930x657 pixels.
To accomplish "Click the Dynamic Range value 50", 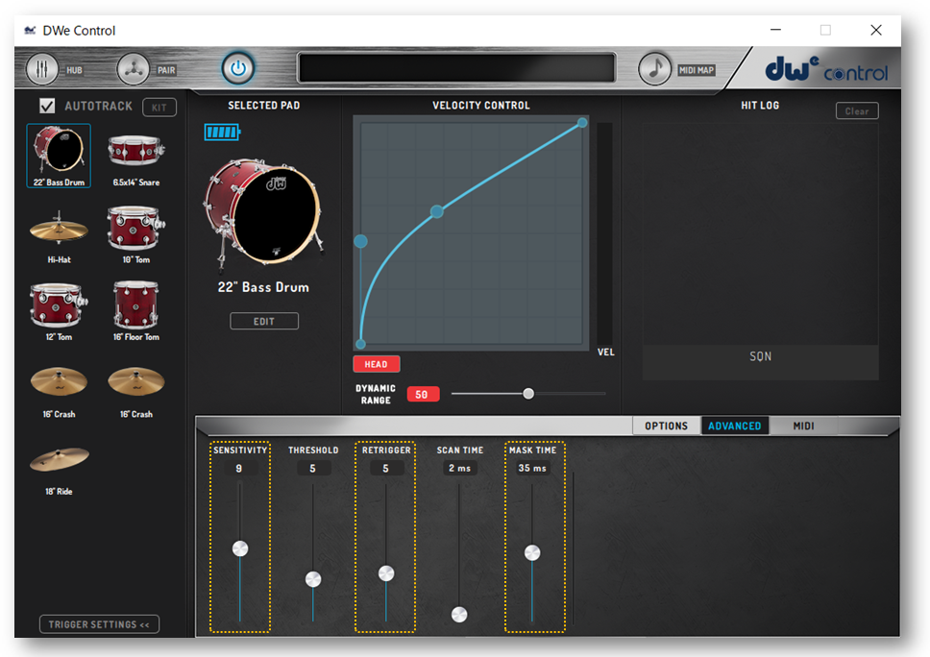I will 423,395.
